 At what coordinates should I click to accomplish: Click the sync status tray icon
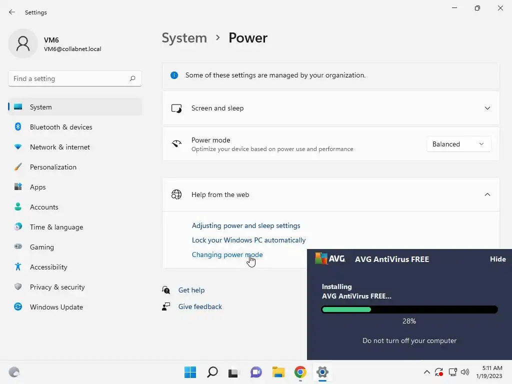click(x=439, y=372)
